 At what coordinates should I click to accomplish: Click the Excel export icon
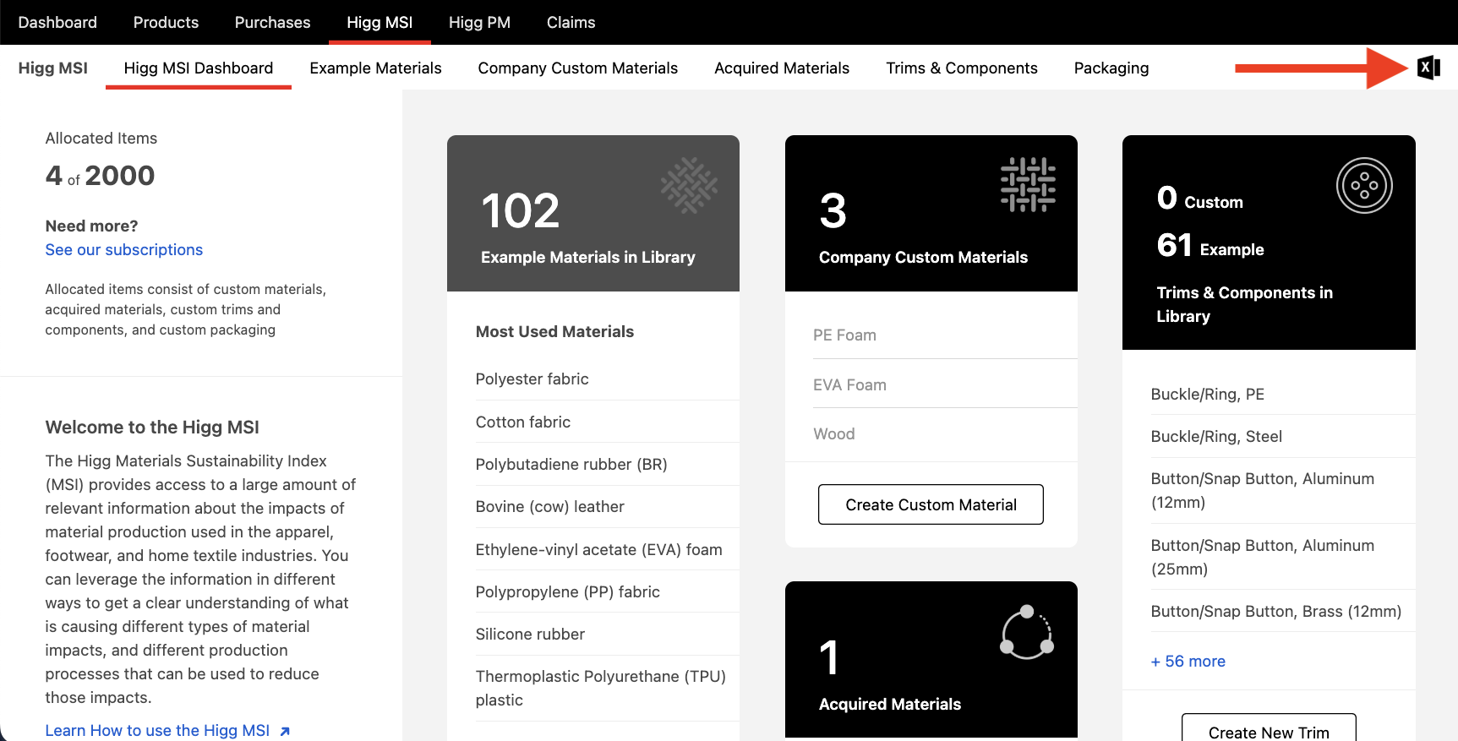coord(1428,68)
